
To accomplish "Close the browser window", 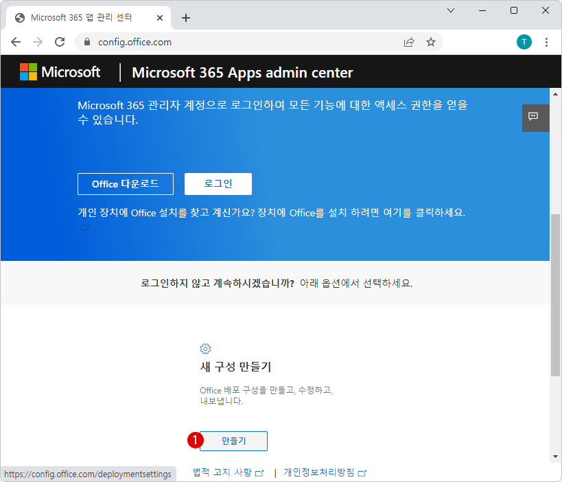I will (x=546, y=10).
